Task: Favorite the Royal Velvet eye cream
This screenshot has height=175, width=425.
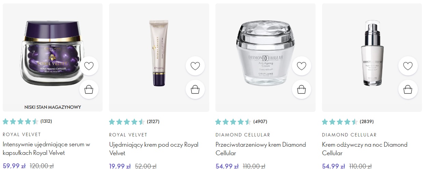Action: pos(195,66)
